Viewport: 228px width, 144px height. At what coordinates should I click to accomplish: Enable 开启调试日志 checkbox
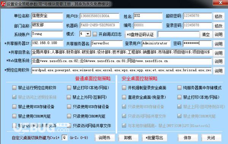tap(95, 34)
